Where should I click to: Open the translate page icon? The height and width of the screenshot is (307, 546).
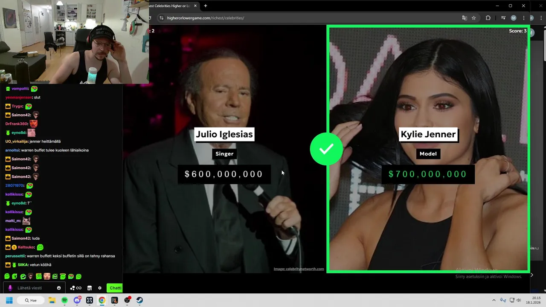[x=465, y=18]
